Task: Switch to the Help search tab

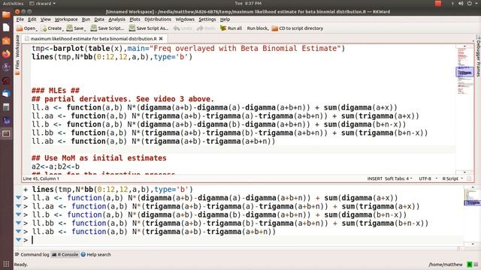Action: (95, 254)
